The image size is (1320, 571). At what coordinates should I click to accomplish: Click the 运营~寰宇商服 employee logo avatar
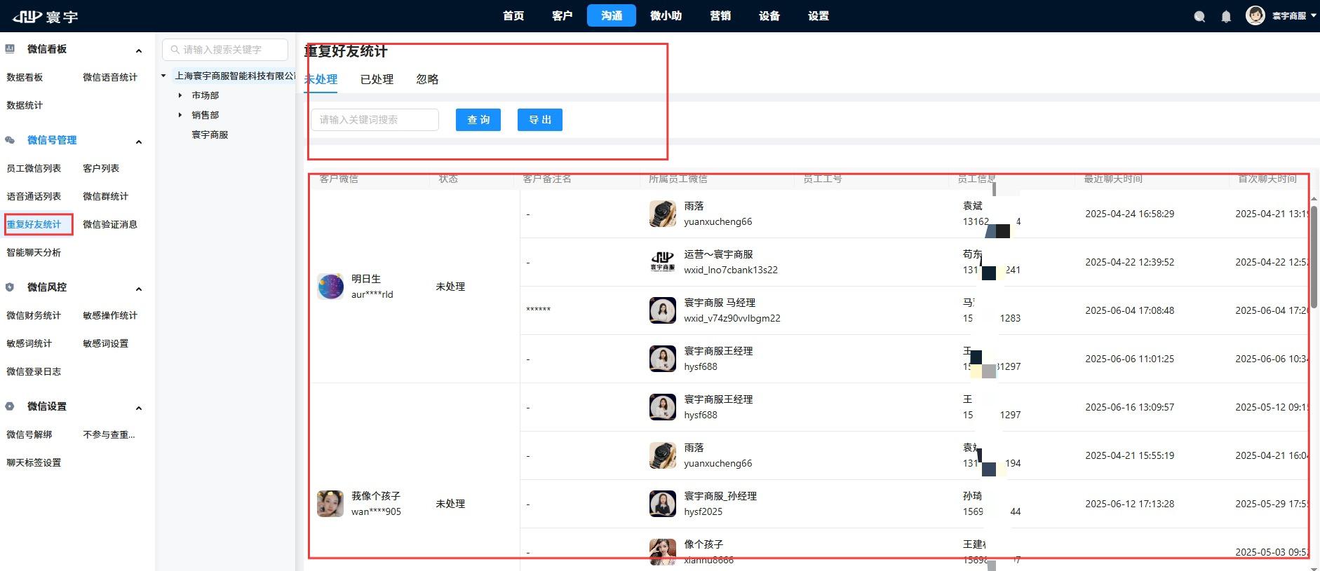coord(663,262)
